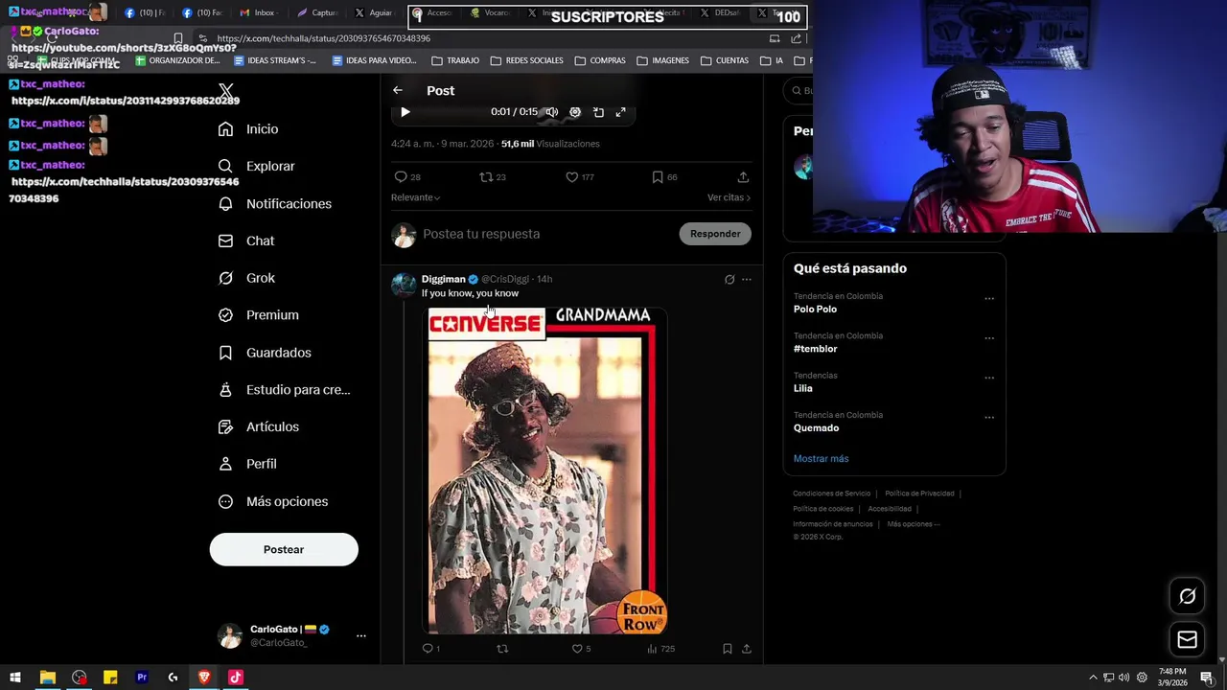Repost Diggiman's comment
The image size is (1227, 690).
(x=502, y=649)
